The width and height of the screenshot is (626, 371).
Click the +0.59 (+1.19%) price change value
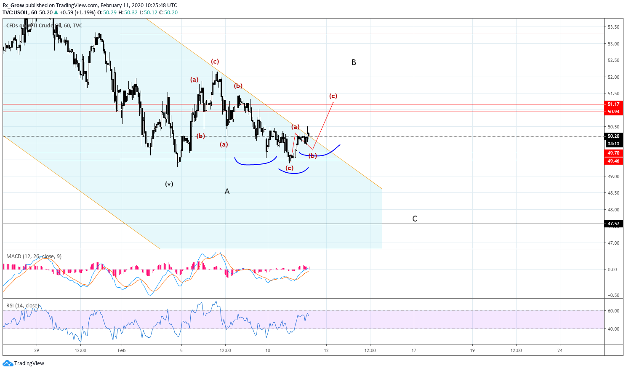[x=78, y=13]
